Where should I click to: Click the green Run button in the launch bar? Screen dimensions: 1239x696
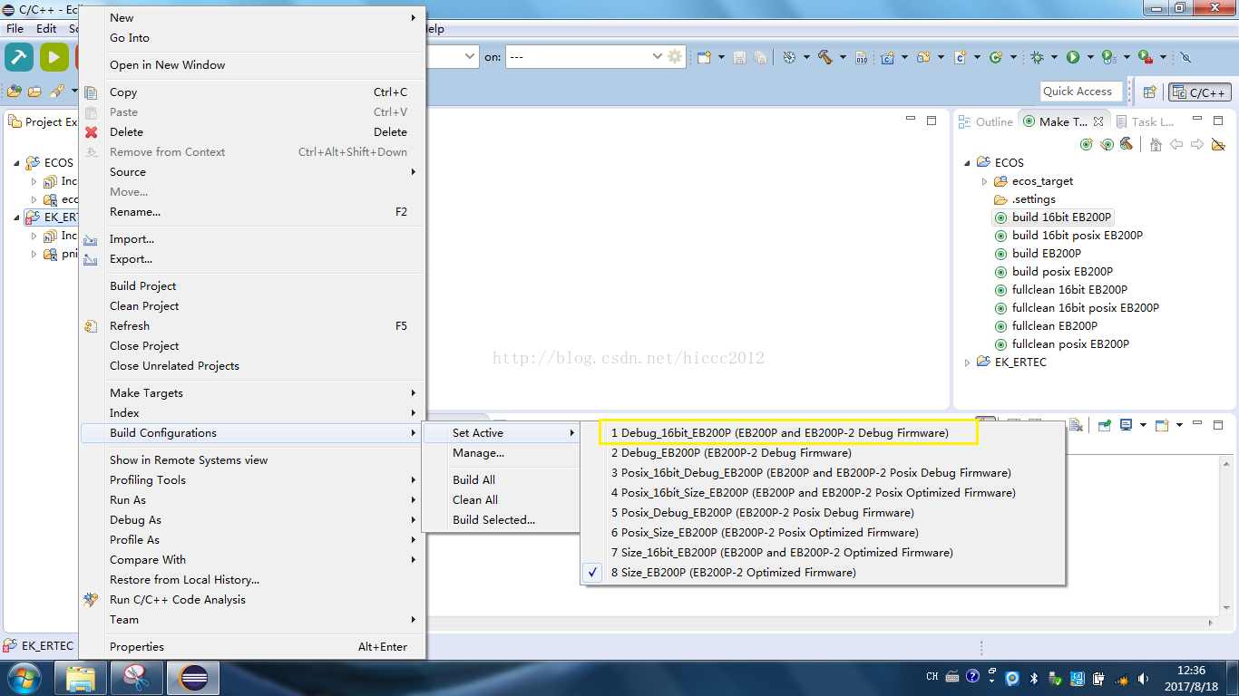[x=54, y=56]
